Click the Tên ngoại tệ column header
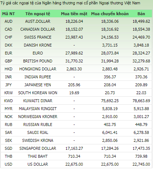153x170 pixels. 38,14
